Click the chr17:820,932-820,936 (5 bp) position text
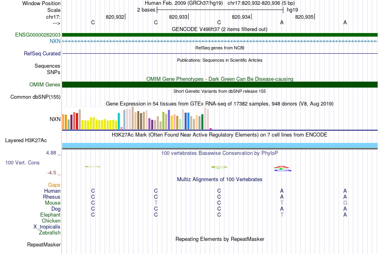This screenshot has height=254, width=378. 261,3
